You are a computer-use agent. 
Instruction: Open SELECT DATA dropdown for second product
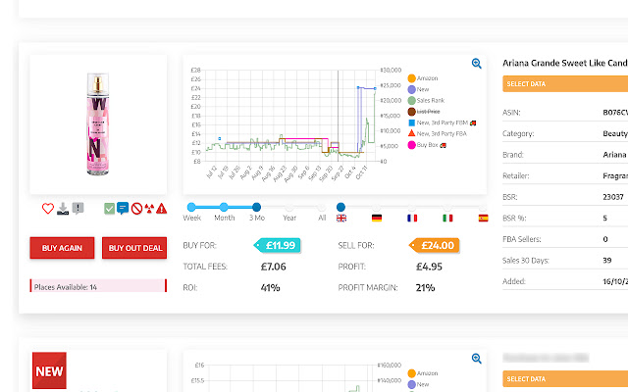565,379
